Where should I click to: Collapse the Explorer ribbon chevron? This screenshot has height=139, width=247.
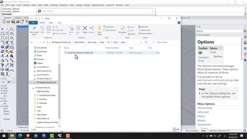176,23
